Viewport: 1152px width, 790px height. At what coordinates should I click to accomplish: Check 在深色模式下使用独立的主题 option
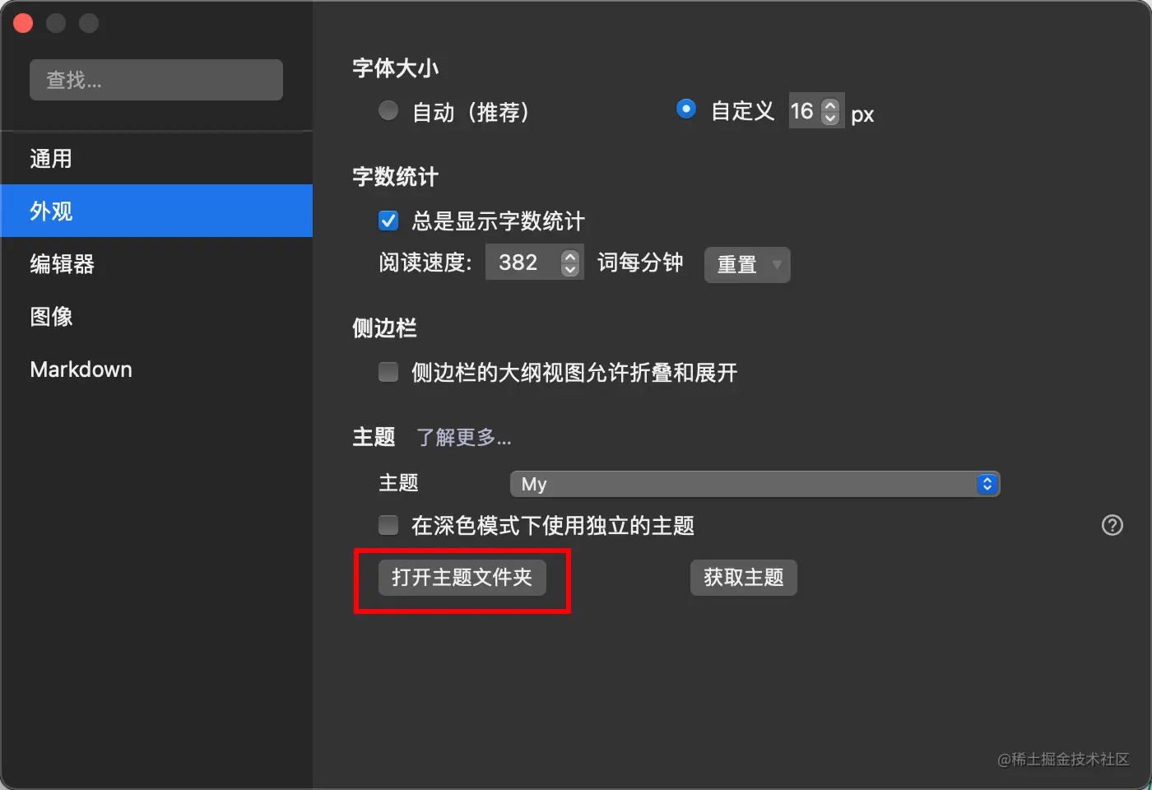click(388, 525)
